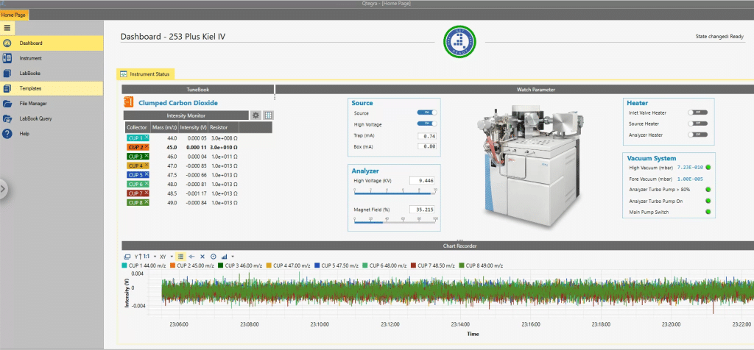Open Instrument in the sidebar
This screenshot has height=350, width=754.
[52, 58]
